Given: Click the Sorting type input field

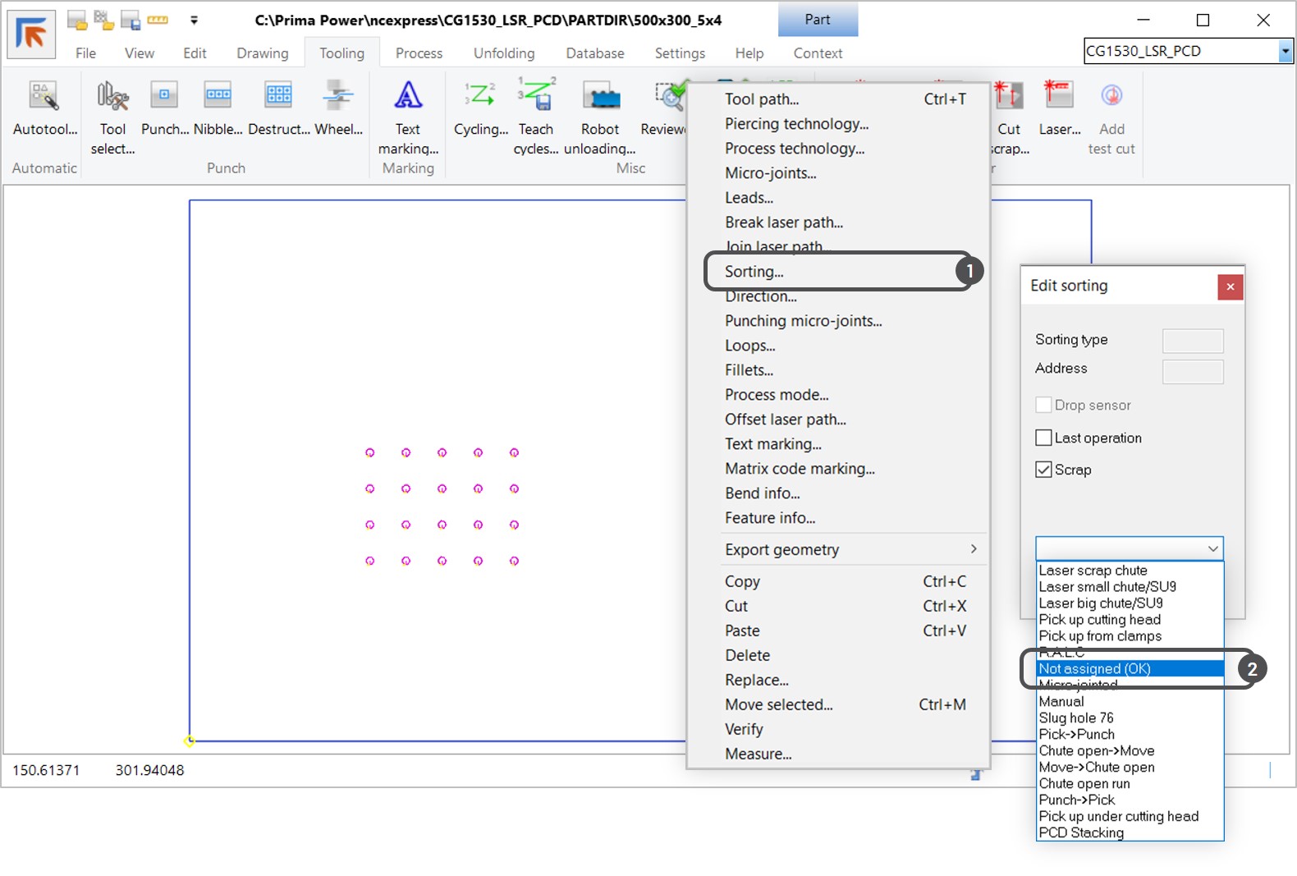Looking at the screenshot, I should (x=1193, y=341).
